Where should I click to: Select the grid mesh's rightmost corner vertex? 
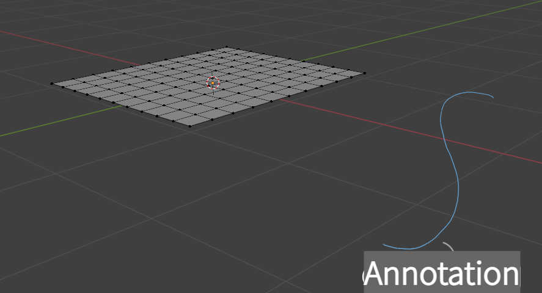point(365,73)
